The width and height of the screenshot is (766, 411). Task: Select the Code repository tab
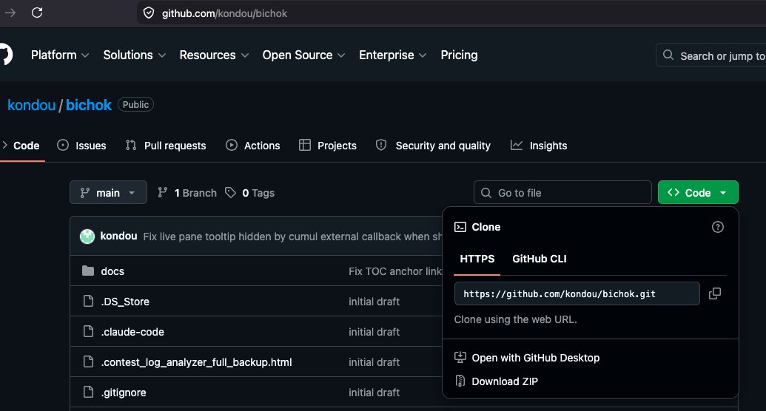coord(21,146)
